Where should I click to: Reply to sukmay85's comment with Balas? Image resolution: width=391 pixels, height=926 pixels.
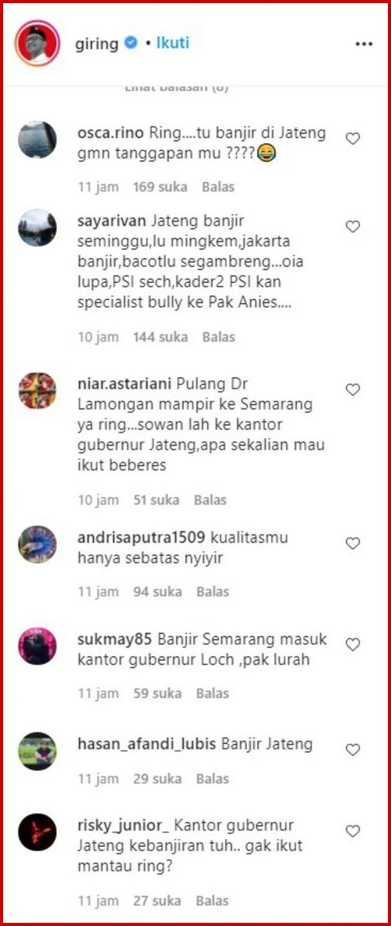point(212,693)
